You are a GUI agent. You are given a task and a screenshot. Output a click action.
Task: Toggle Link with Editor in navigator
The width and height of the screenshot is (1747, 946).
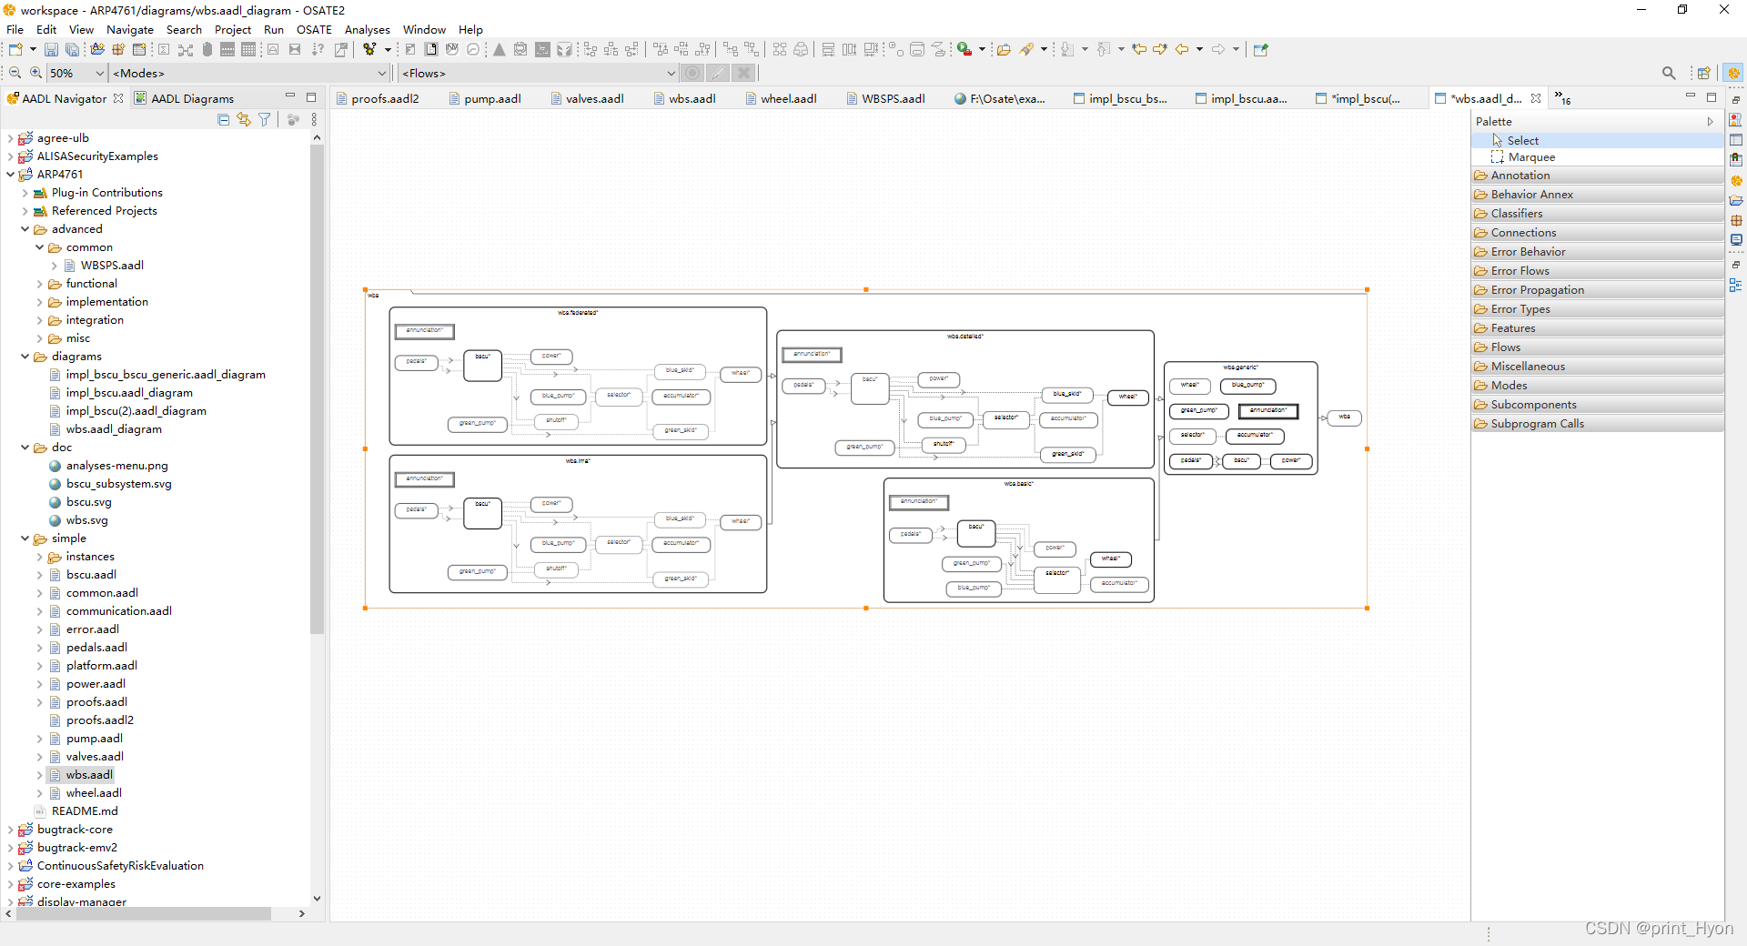(x=244, y=119)
